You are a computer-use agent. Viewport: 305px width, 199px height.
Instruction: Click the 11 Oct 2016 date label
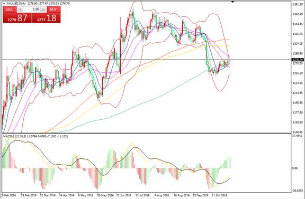(x=220, y=195)
